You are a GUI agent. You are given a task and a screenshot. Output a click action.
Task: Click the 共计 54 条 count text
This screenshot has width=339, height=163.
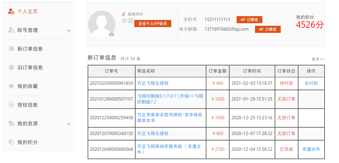click(x=130, y=59)
